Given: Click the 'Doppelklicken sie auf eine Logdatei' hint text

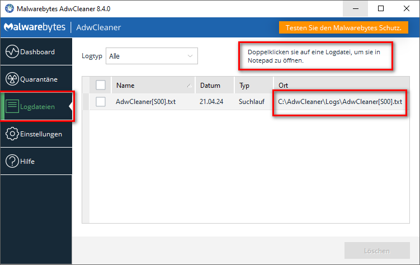Looking at the screenshot, I should coord(314,56).
